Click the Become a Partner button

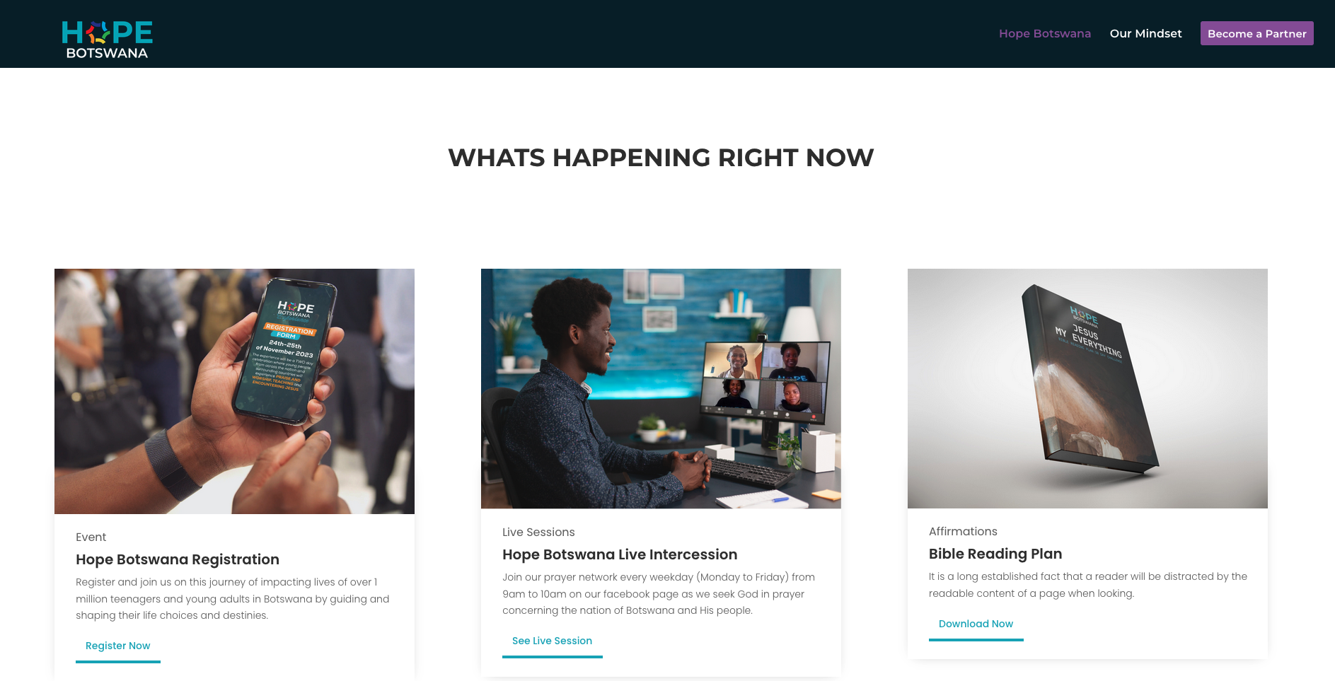click(x=1256, y=33)
